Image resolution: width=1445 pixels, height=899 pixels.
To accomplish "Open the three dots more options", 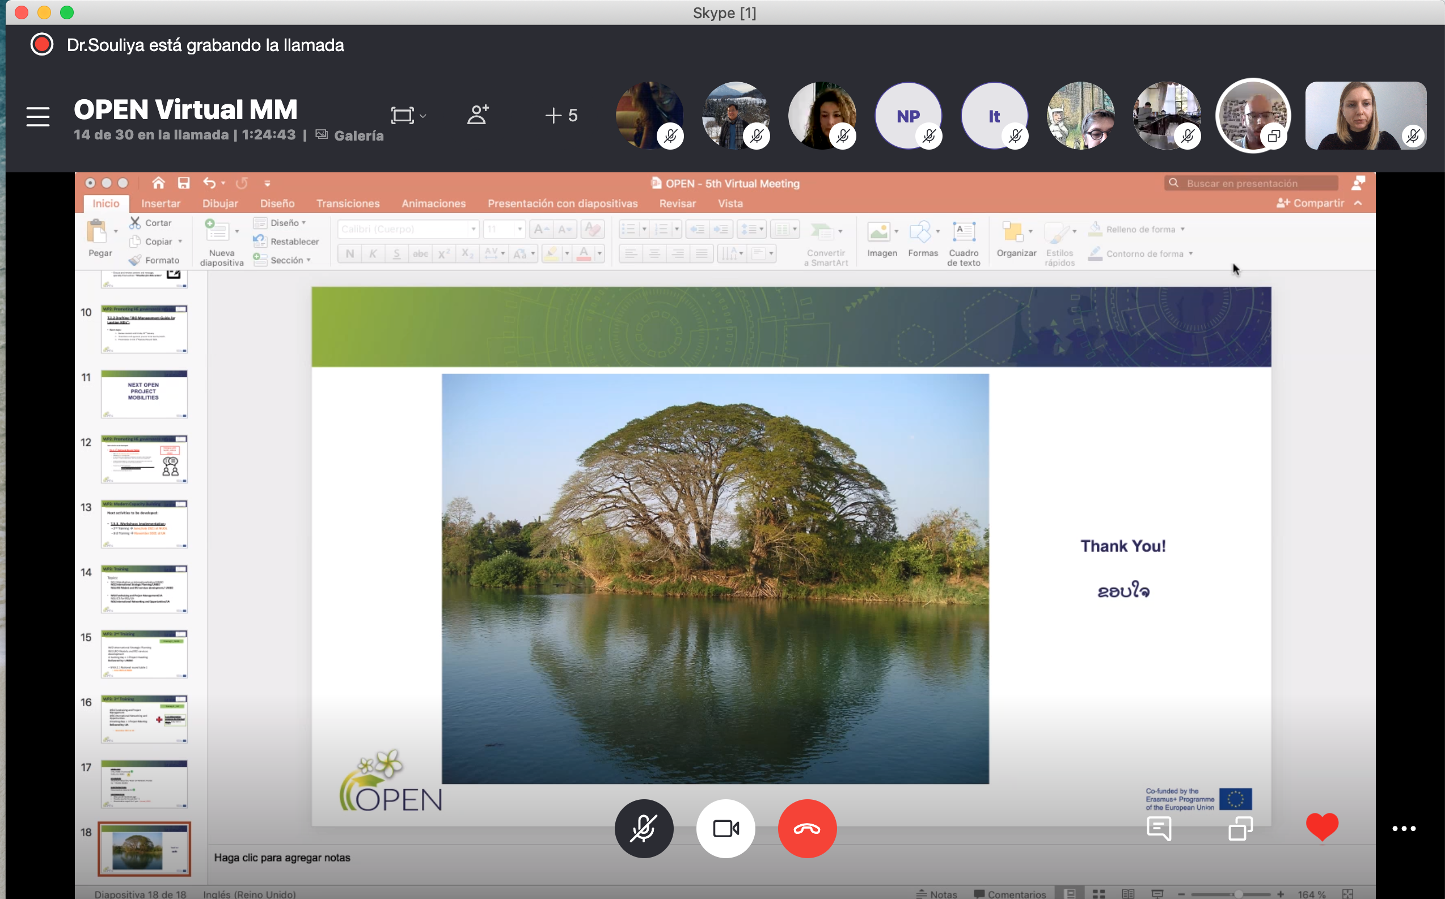I will [x=1404, y=828].
